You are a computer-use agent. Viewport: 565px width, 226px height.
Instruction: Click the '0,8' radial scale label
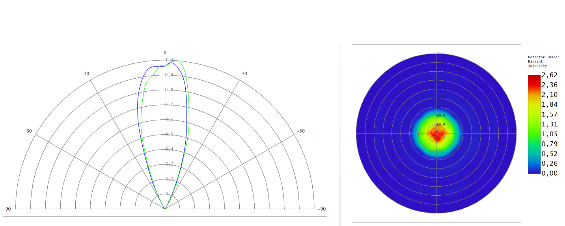click(x=169, y=90)
